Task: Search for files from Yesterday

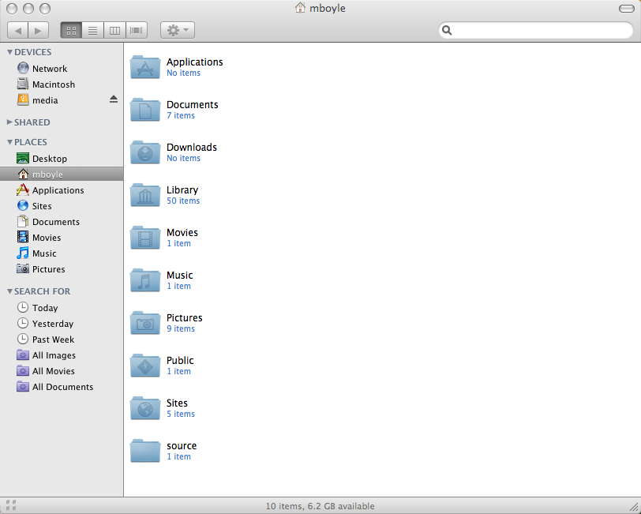Action: pyautogui.click(x=62, y=324)
